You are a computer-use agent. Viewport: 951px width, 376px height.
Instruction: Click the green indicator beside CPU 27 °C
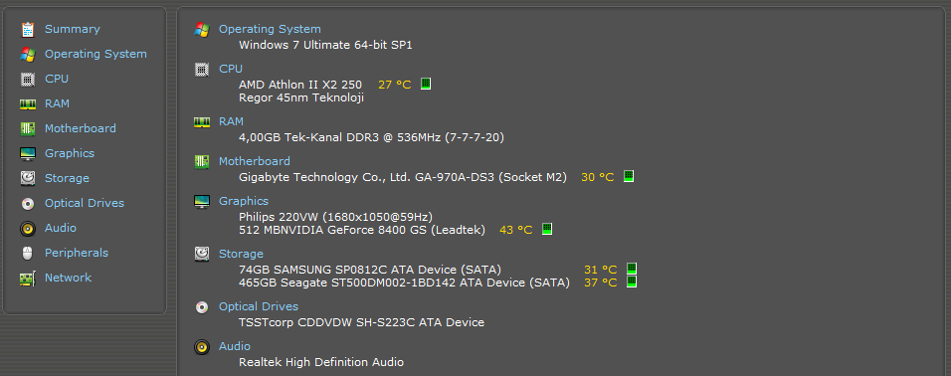click(x=426, y=84)
